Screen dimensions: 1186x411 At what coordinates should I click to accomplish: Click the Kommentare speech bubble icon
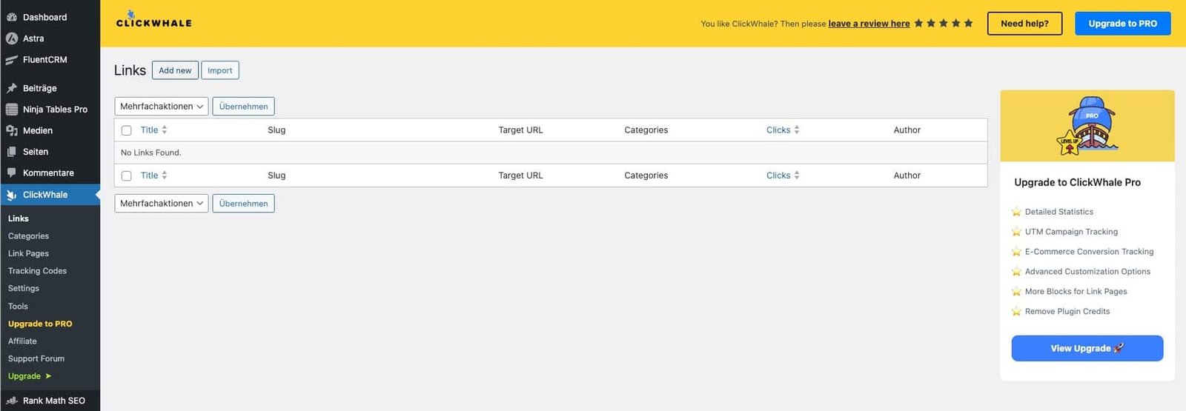(x=12, y=173)
